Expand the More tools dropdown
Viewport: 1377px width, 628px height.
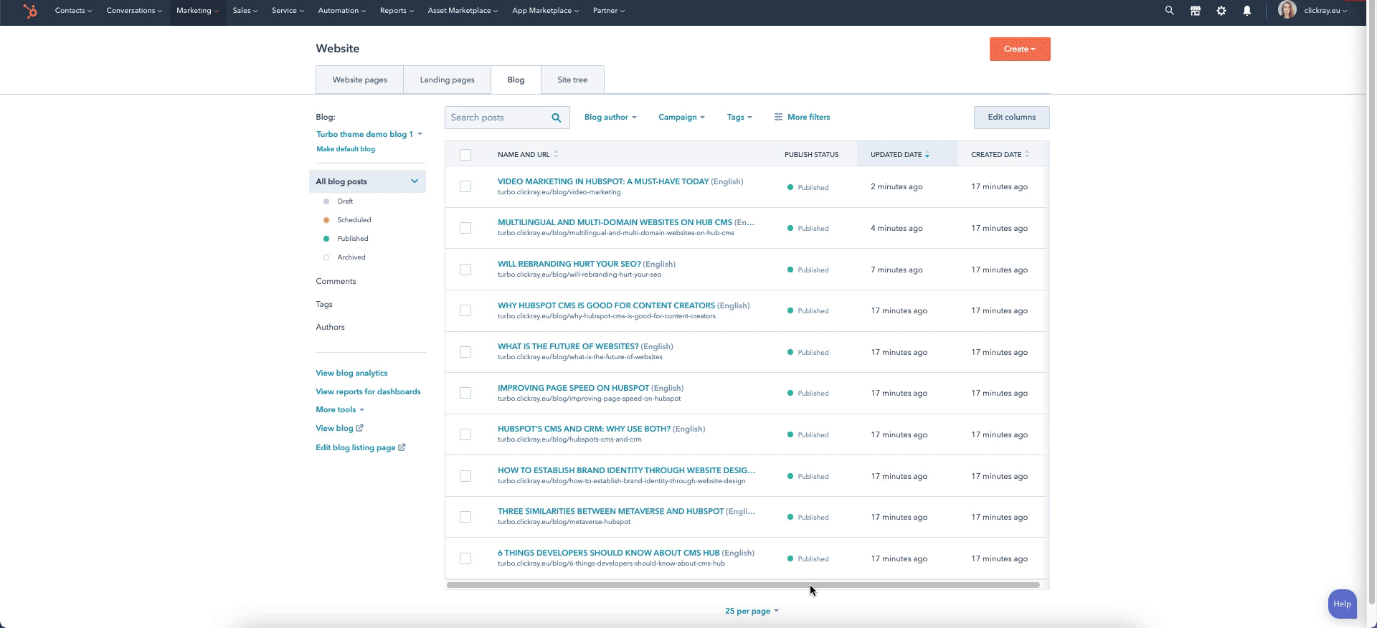coord(340,409)
